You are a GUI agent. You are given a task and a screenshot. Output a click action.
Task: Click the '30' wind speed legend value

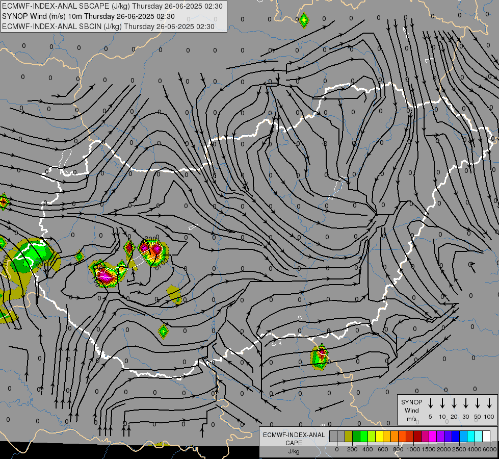(465, 417)
